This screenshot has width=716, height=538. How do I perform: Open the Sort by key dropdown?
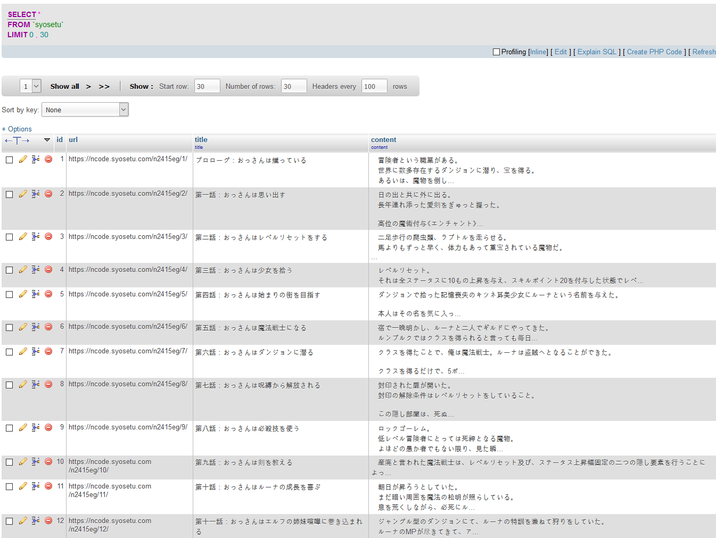tap(85, 110)
